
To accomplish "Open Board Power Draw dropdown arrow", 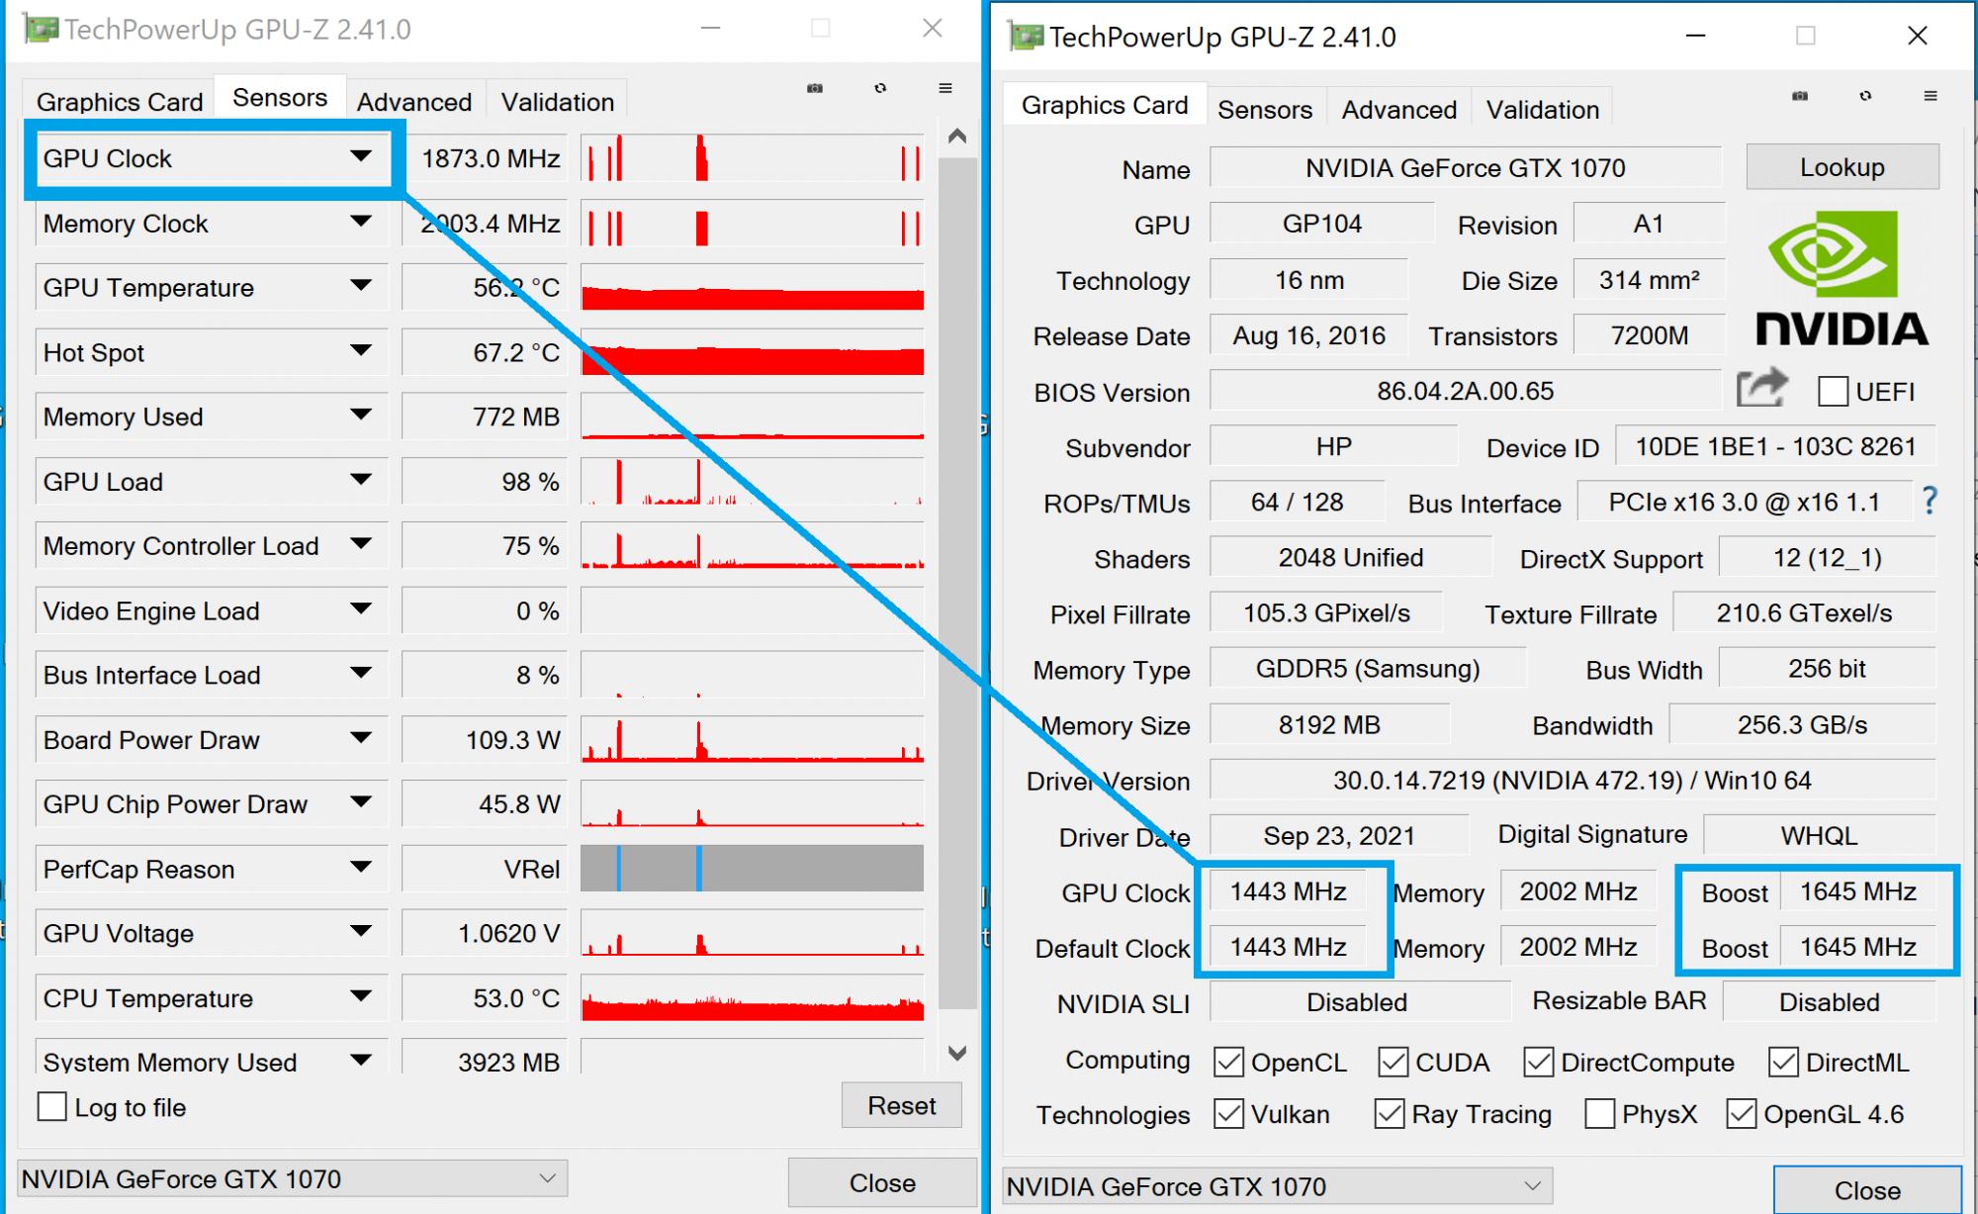I will click(361, 738).
